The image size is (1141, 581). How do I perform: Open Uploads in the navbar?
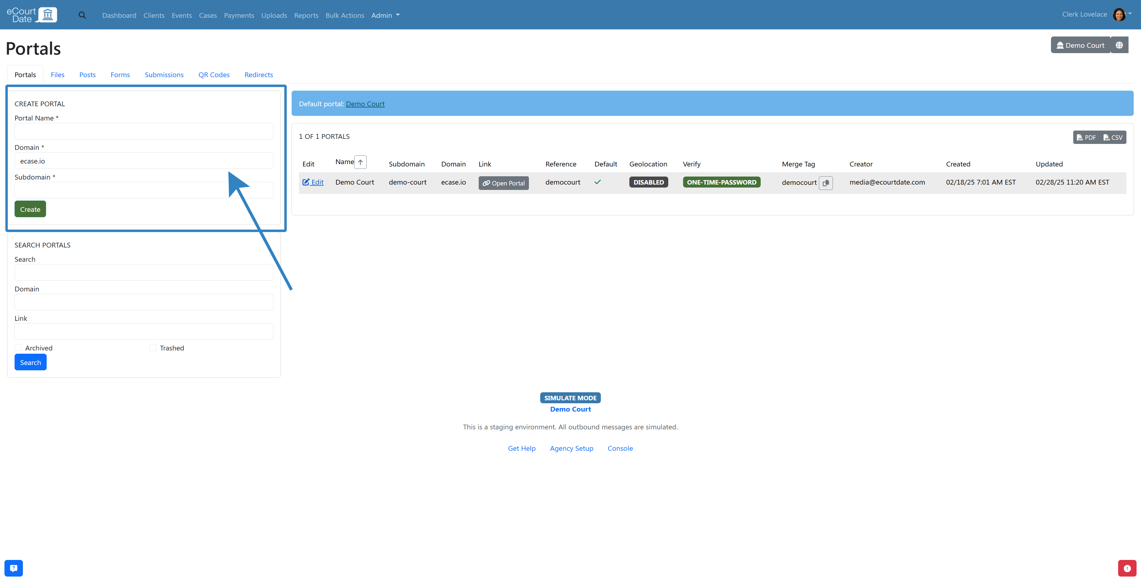pos(274,15)
